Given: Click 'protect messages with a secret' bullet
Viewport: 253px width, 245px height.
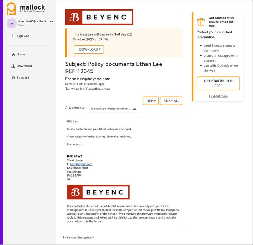Looking at the screenshot, I should pos(220,58).
